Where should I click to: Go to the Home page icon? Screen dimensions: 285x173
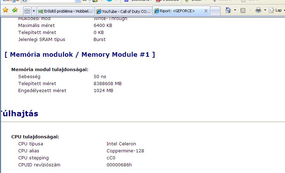tap(228, 10)
